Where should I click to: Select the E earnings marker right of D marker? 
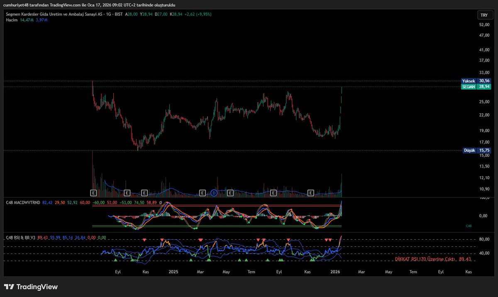pyautogui.click(x=230, y=193)
